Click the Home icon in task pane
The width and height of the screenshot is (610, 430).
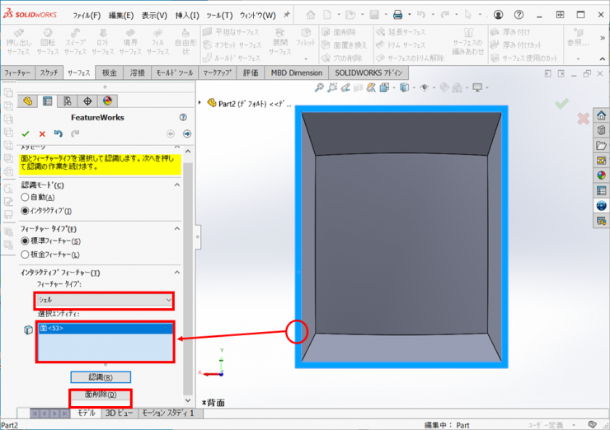click(601, 116)
